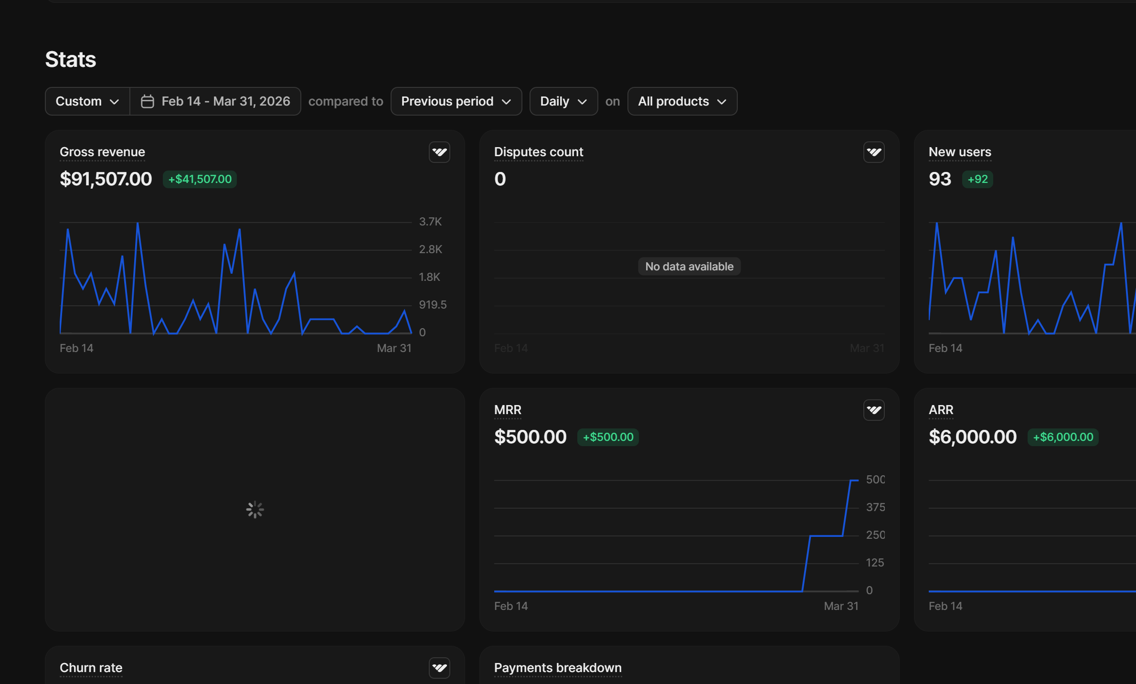Click the MRR card logo icon
Viewport: 1136px width, 684px height.
click(x=874, y=410)
